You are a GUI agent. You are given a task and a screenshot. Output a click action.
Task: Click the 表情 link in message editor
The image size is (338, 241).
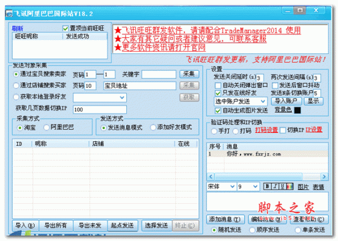(x=318, y=187)
